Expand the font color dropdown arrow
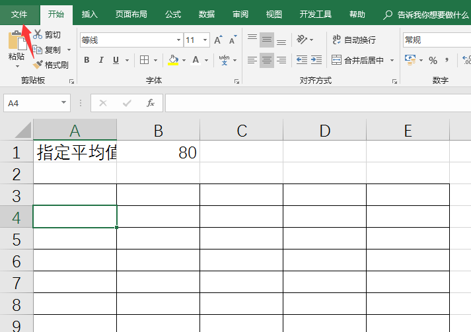The height and width of the screenshot is (332, 471). click(206, 60)
